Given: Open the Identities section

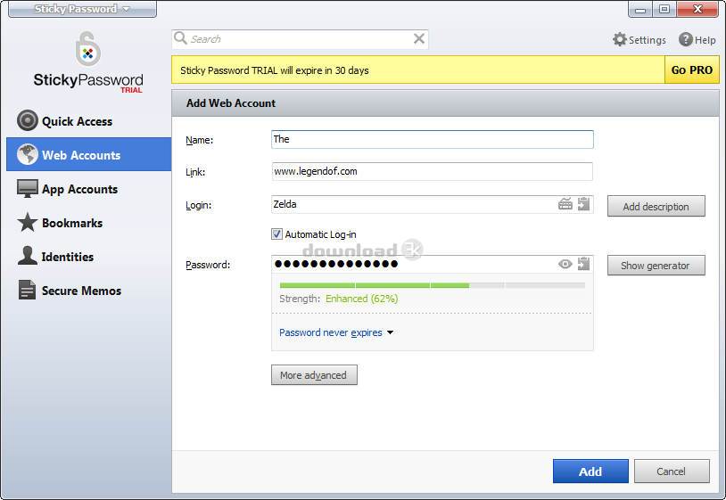Looking at the screenshot, I should (x=88, y=257).
